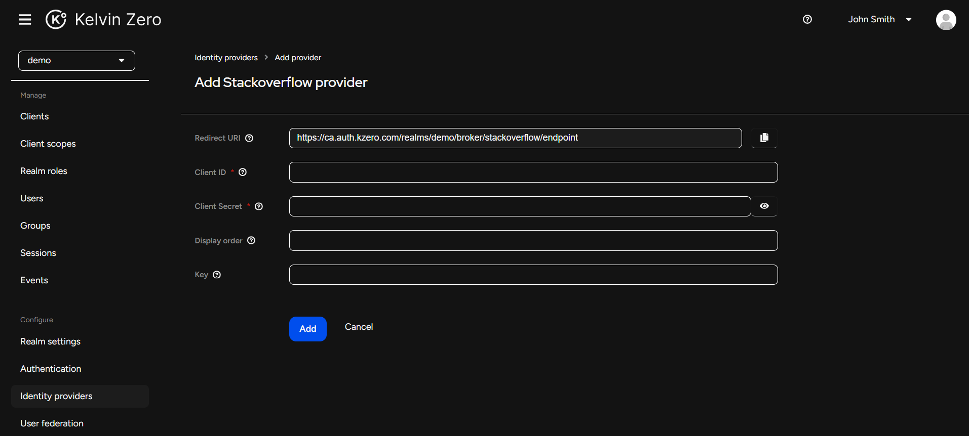Open the hamburger navigation menu
The height and width of the screenshot is (436, 969).
[x=25, y=20]
